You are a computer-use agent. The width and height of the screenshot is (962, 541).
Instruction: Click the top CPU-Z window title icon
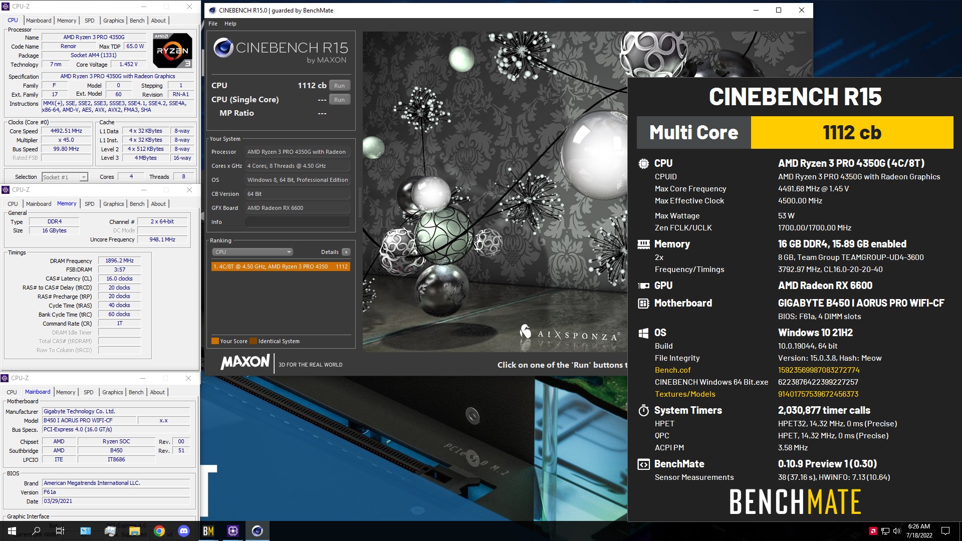pos(6,7)
